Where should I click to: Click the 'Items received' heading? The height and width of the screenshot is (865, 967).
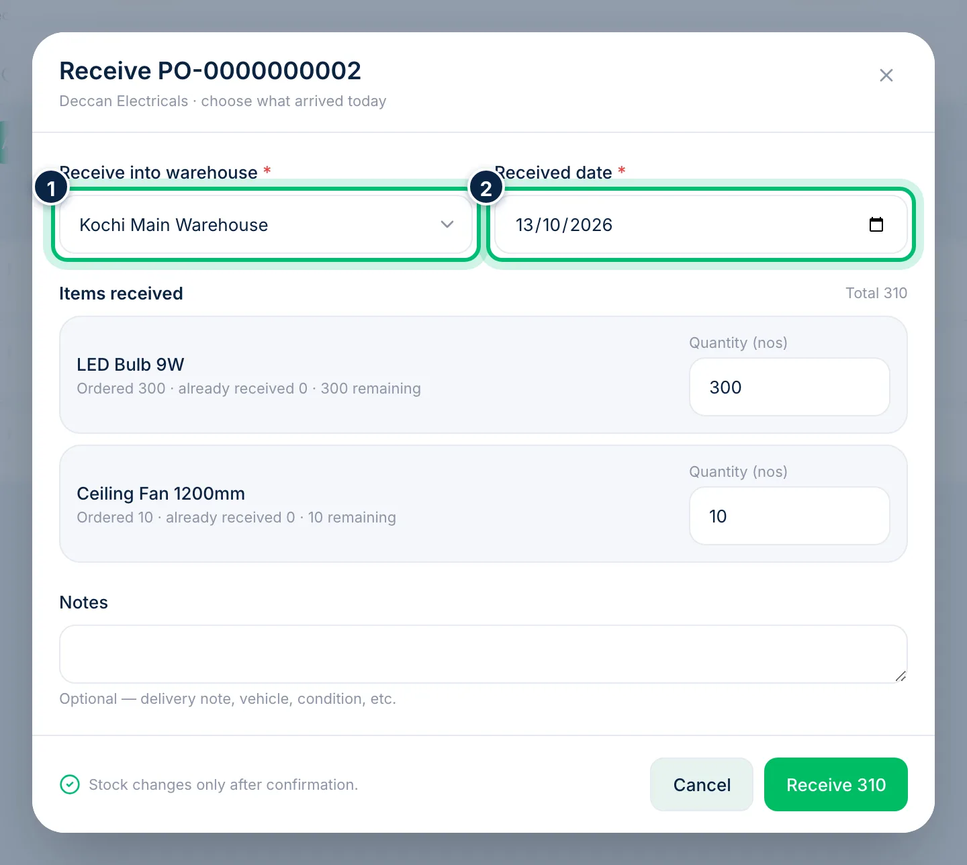(121, 293)
